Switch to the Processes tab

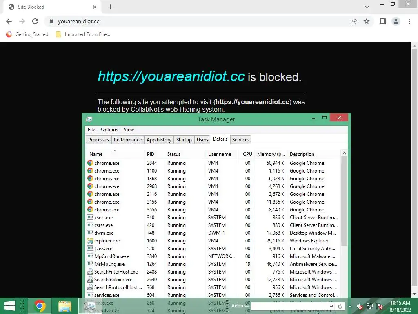coord(98,140)
